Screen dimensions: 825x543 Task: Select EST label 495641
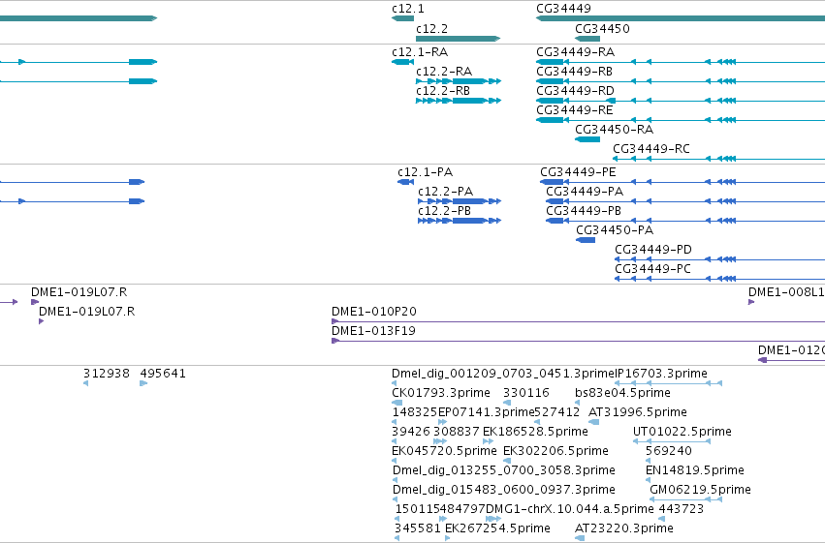pyautogui.click(x=163, y=374)
